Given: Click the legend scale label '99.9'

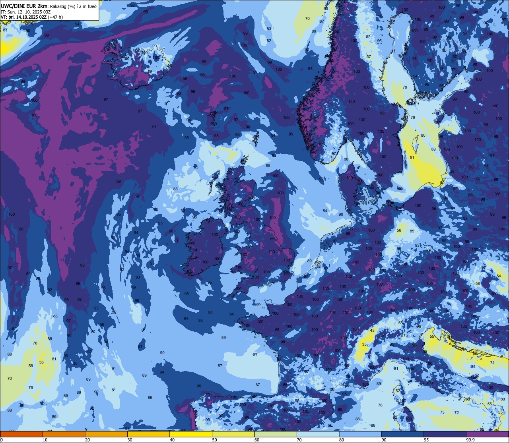Looking at the screenshot, I should click(x=470, y=440).
